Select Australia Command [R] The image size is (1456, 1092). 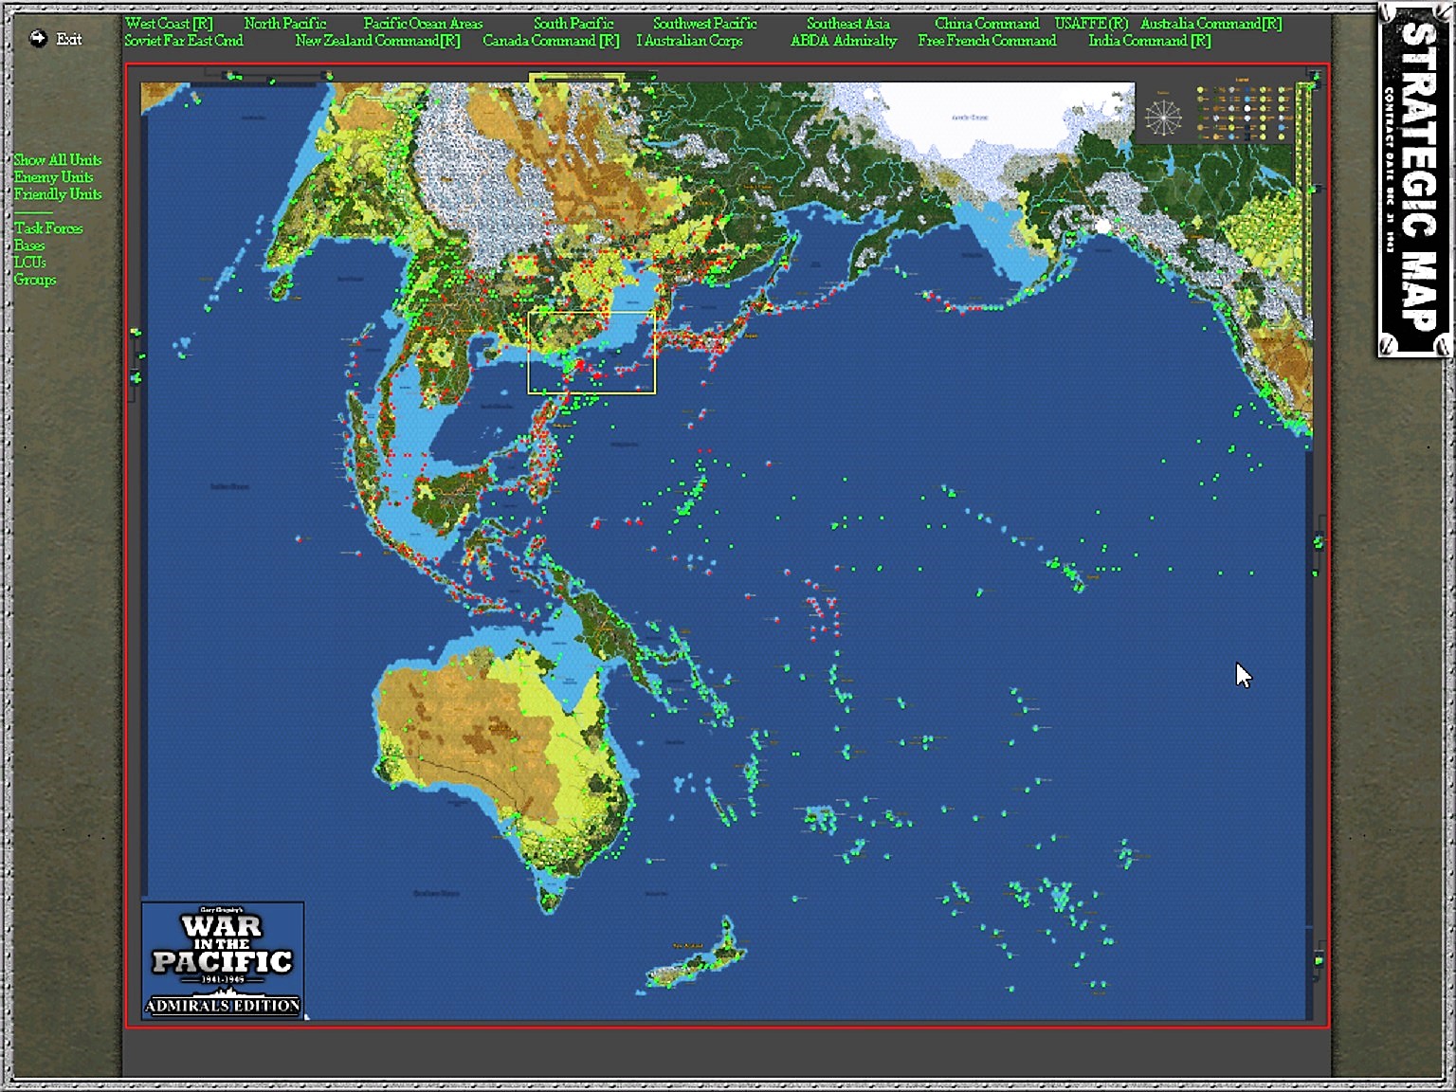(x=1211, y=24)
